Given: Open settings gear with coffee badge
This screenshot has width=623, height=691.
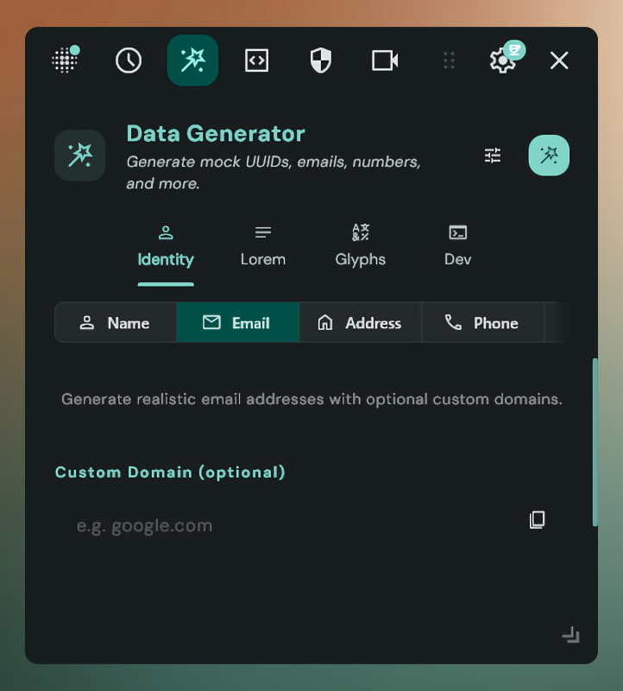Looking at the screenshot, I should [505, 59].
